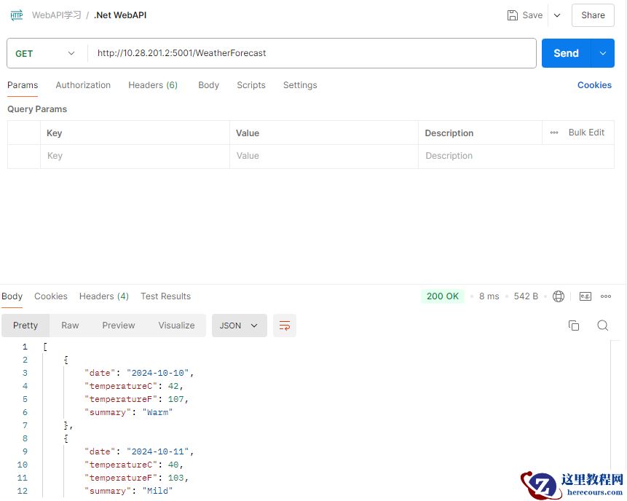Click the temperatureC value 40
The height and width of the screenshot is (501, 627).
173,465
